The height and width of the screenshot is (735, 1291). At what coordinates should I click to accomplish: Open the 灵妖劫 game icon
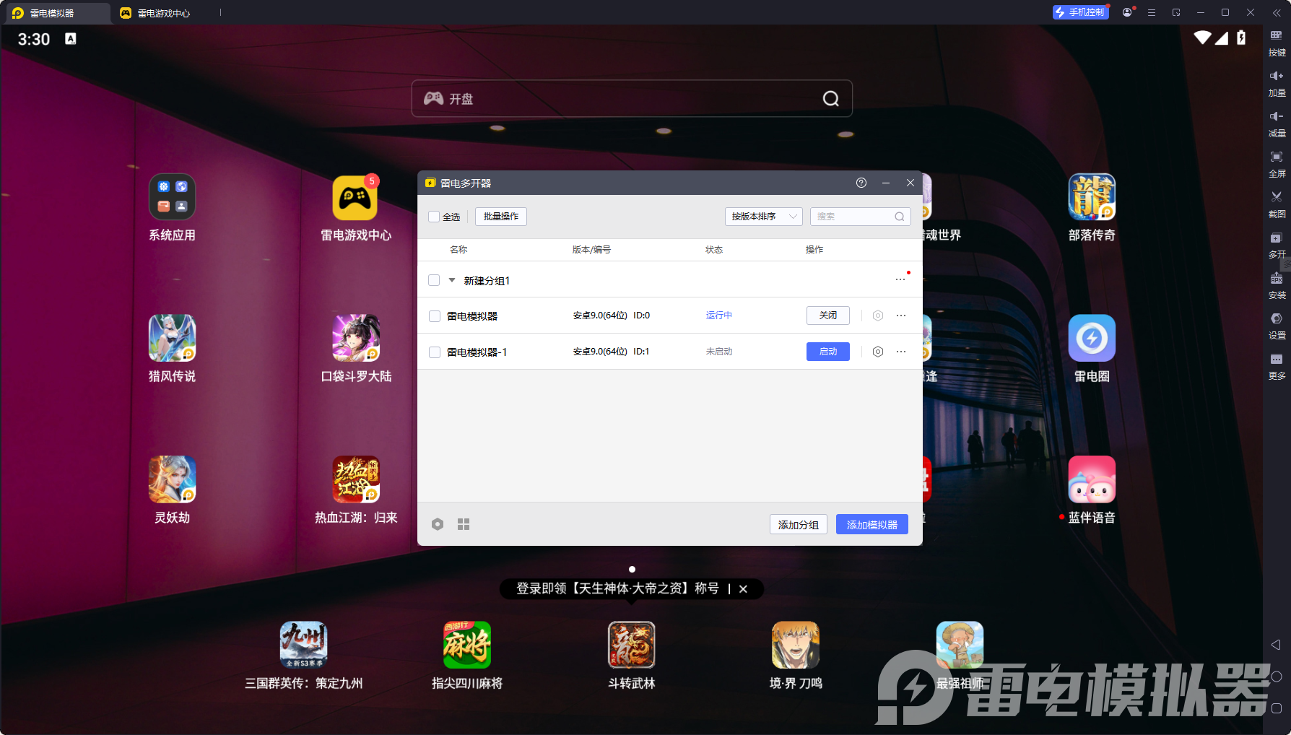pyautogui.click(x=172, y=479)
